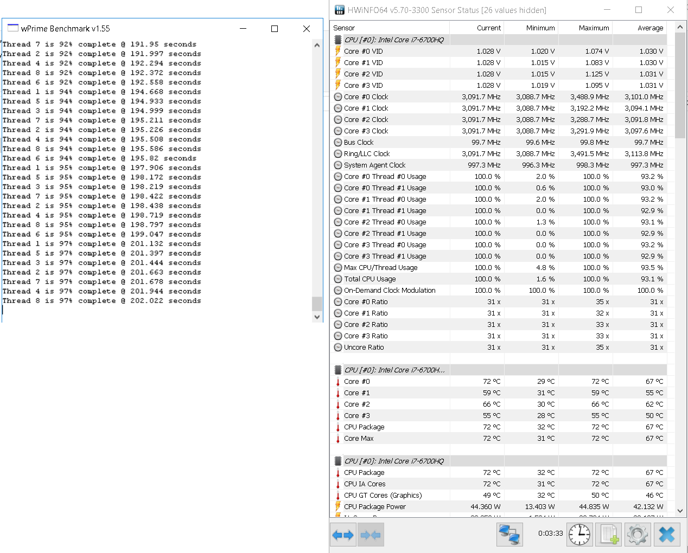Select the Core #1 Ratio row
Image resolution: width=688 pixels, height=553 pixels.
(499, 313)
